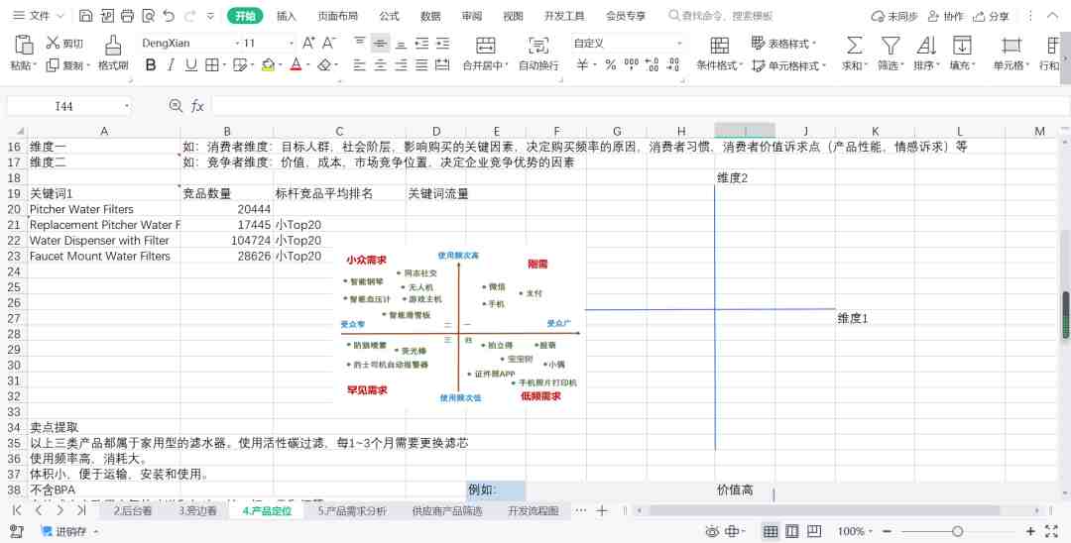Screen dimensions: 1071x543
Task: Toggle Bold formatting
Action: tap(151, 64)
